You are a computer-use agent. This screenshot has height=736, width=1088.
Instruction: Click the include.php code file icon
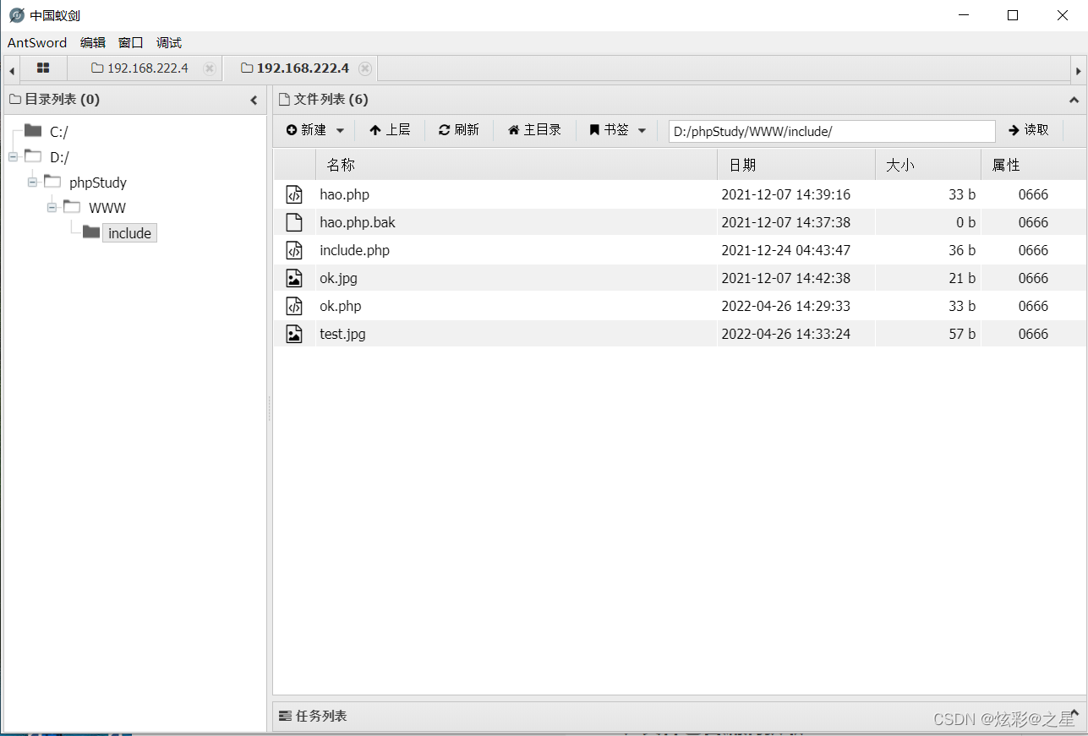click(x=293, y=250)
